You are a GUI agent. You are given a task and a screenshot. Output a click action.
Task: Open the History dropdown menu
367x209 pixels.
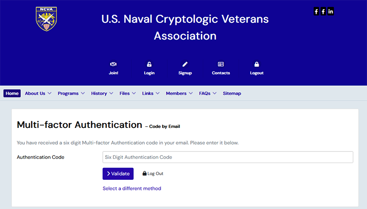tap(102, 94)
